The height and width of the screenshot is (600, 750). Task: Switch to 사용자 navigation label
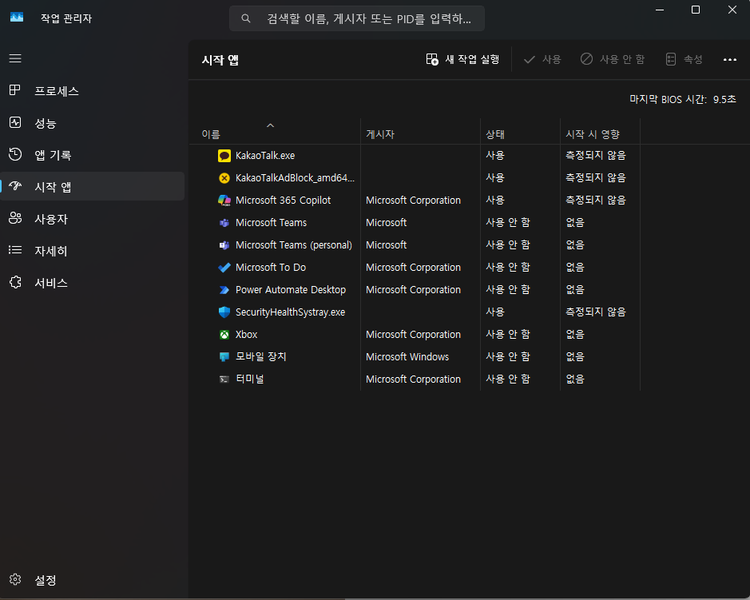(x=51, y=219)
